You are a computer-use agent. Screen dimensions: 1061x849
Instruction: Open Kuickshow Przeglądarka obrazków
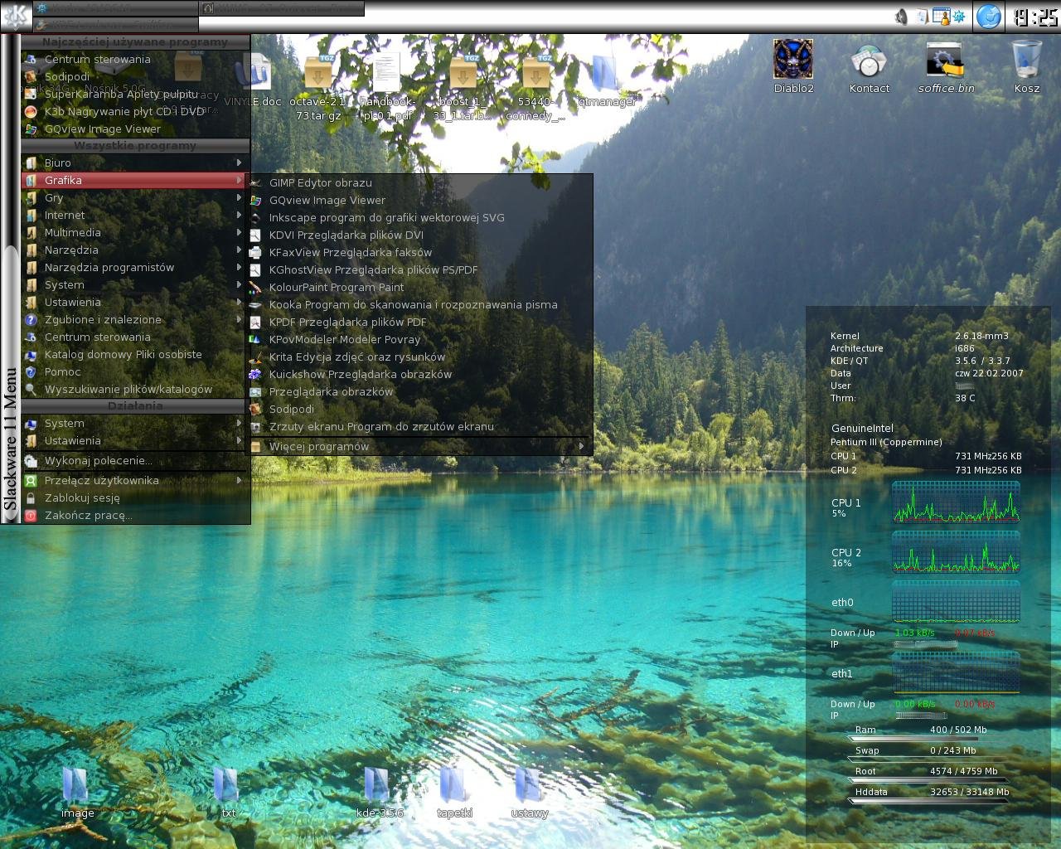click(420, 374)
